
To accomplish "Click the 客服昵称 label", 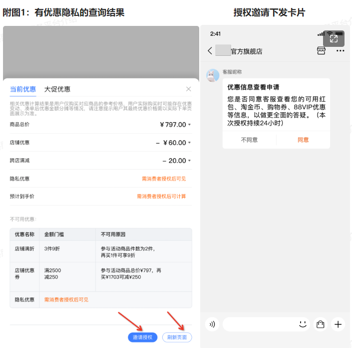I will point(232,72).
